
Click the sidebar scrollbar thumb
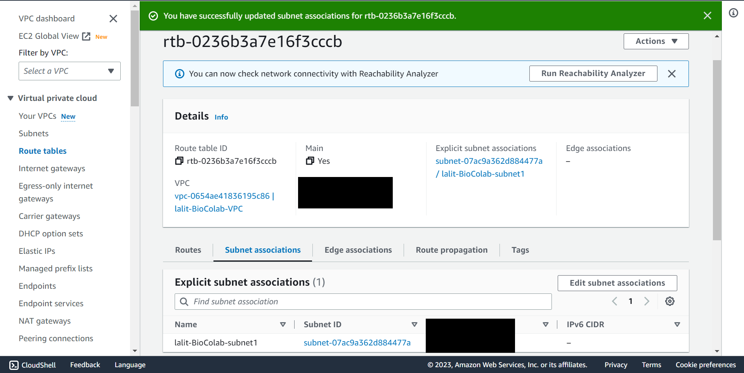[x=135, y=58]
